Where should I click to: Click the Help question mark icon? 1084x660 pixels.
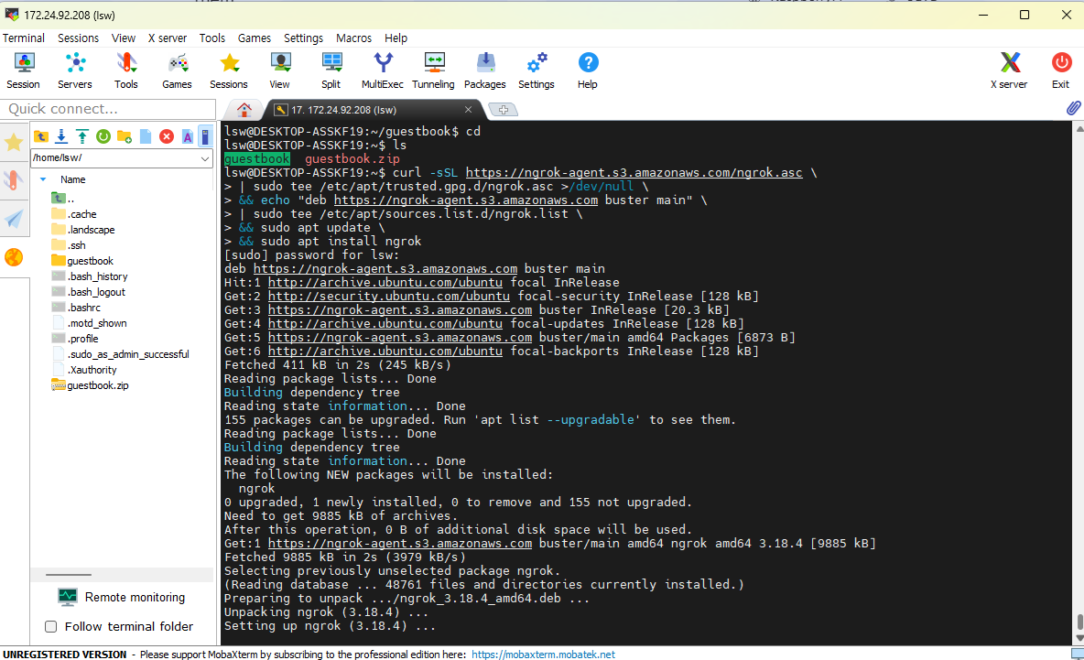point(588,71)
